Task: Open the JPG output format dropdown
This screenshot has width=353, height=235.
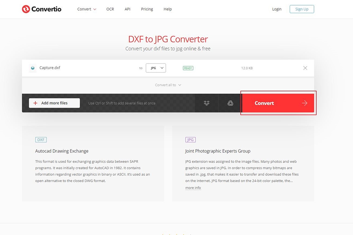Action: coord(156,68)
